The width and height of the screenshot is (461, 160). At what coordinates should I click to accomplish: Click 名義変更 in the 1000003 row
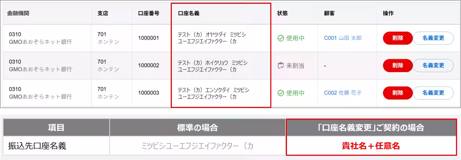433,93
